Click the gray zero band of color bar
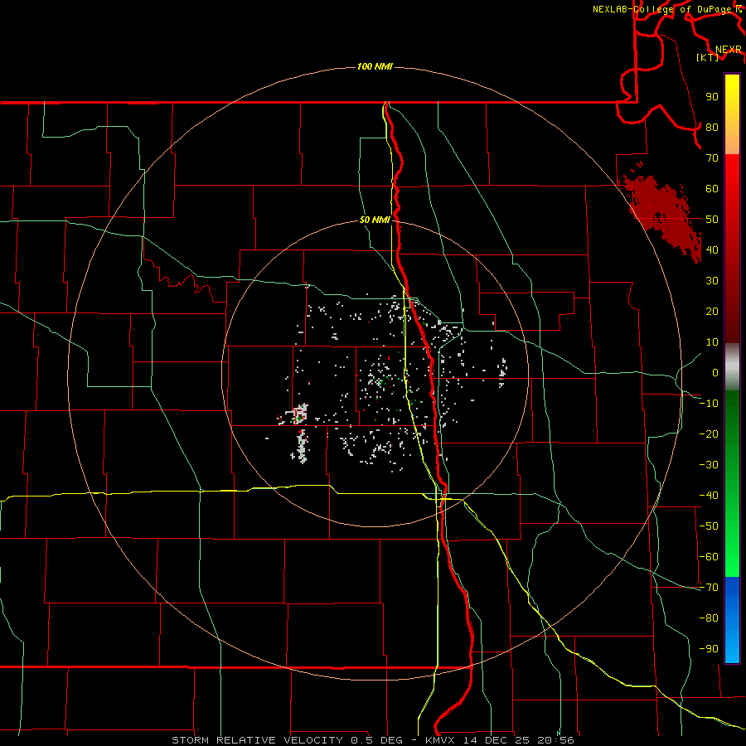 (732, 366)
